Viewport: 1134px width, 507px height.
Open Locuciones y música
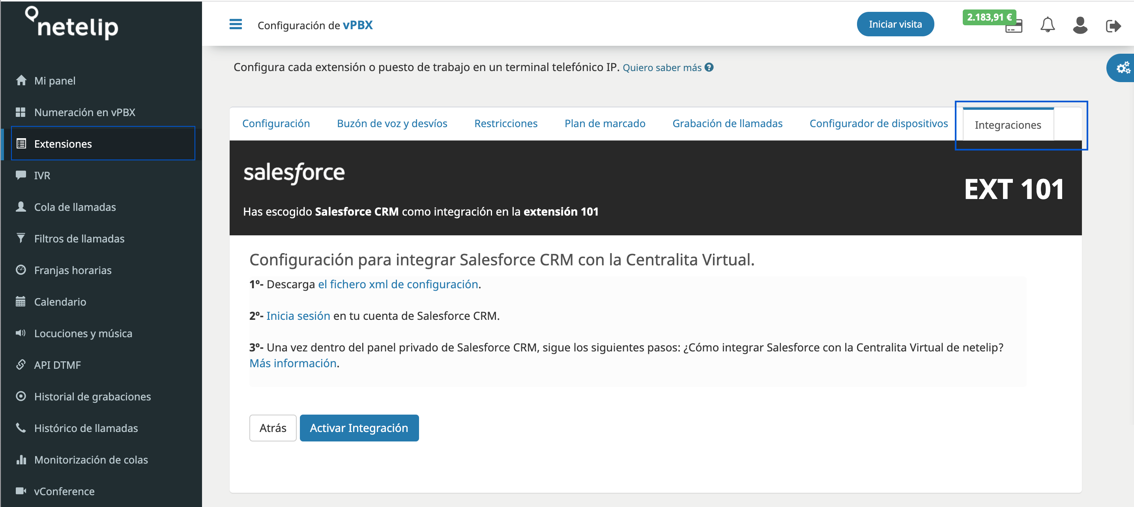[83, 333]
